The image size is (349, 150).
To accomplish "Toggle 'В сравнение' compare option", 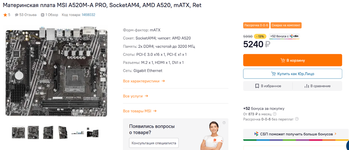I will tap(317, 86).
